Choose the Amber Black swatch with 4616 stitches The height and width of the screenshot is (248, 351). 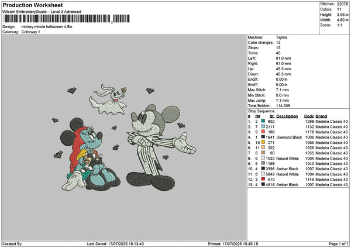[263, 184]
